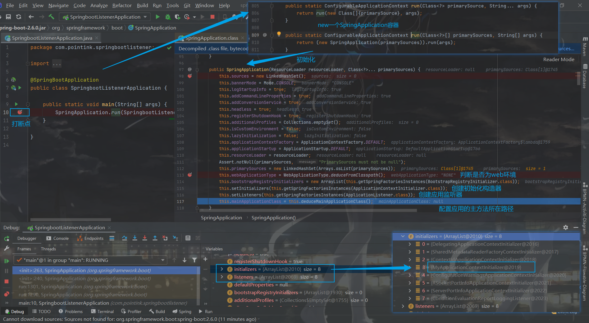Click the Force Step Into red arrow icon

[145, 238]
